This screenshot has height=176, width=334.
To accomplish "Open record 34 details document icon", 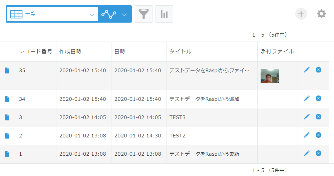I will 7,99.
